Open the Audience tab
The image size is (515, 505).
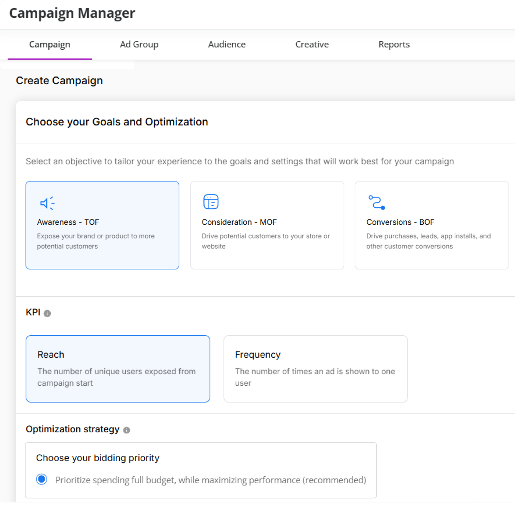tap(226, 45)
